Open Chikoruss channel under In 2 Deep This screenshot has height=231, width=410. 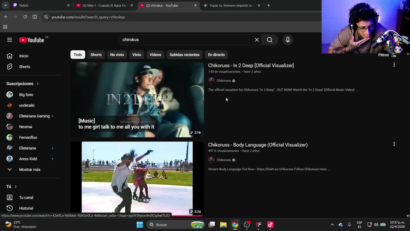point(224,81)
